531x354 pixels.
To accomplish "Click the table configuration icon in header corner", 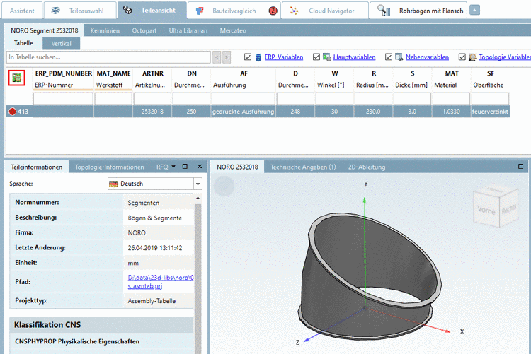I will [16, 78].
